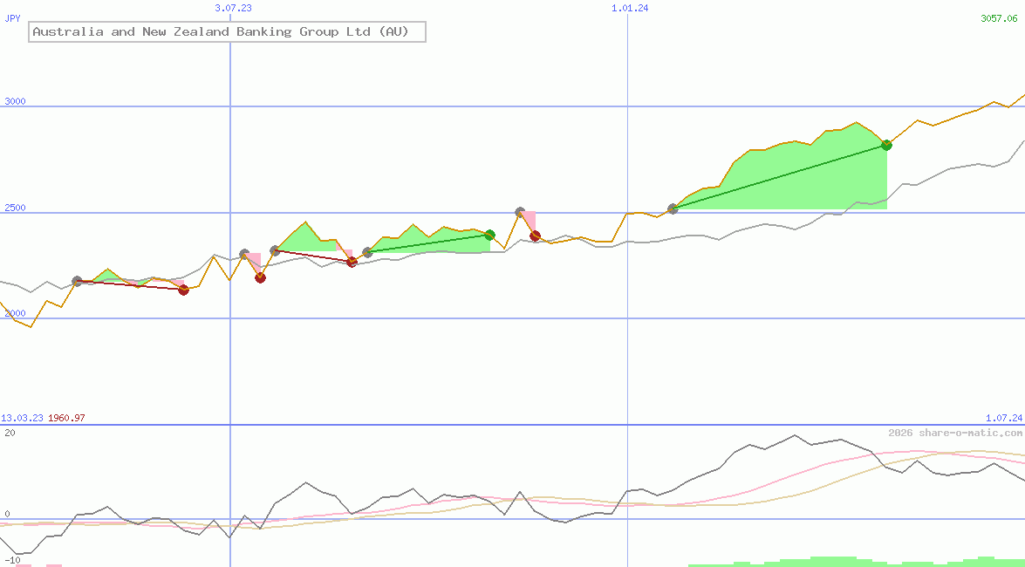Select the gray pivot dot starting the long green trendline
This screenshot has height=567, width=1025.
pos(673,208)
